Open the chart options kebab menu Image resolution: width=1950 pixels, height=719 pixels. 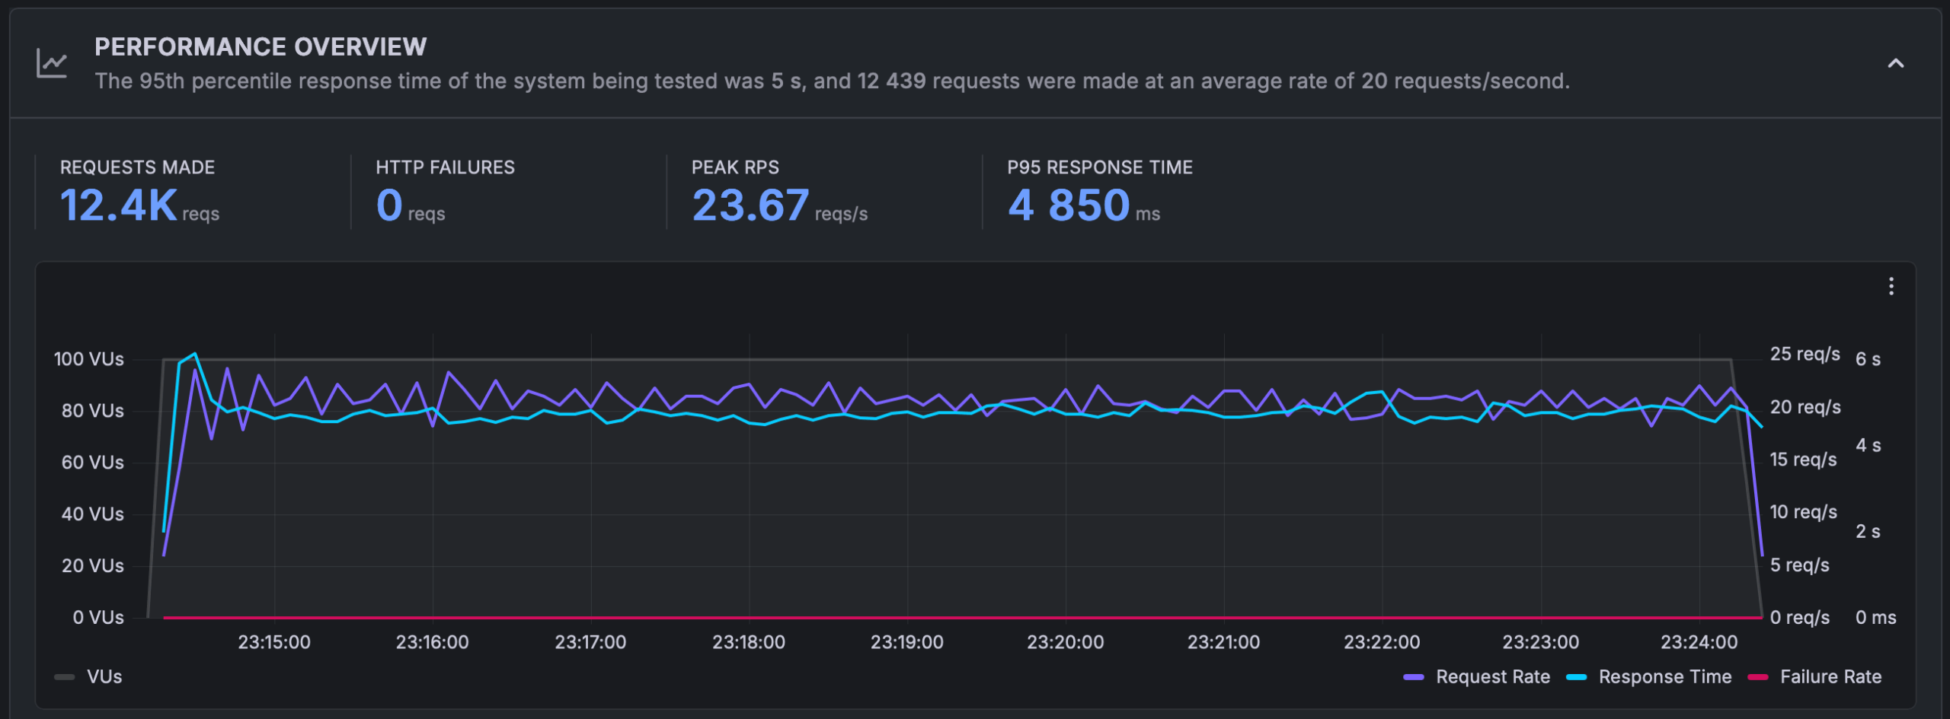[1892, 287]
